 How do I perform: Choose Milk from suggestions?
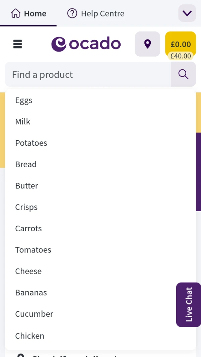coord(23,122)
